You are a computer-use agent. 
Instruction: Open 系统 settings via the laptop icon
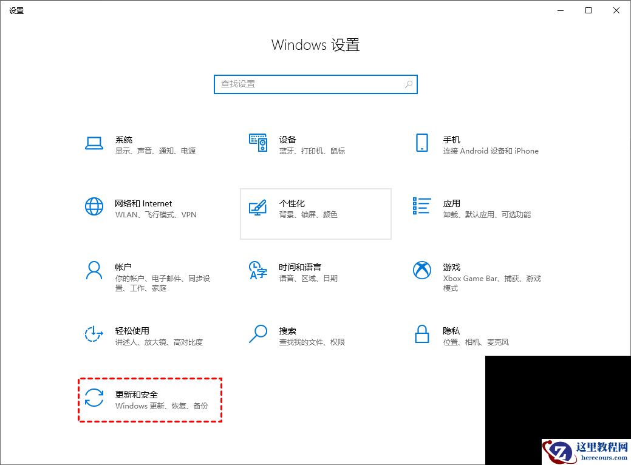[94, 144]
